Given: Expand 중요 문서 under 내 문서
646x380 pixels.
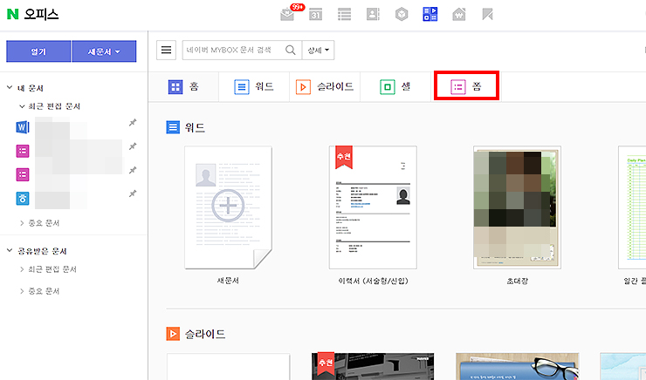Looking at the screenshot, I should pyautogui.click(x=22, y=223).
